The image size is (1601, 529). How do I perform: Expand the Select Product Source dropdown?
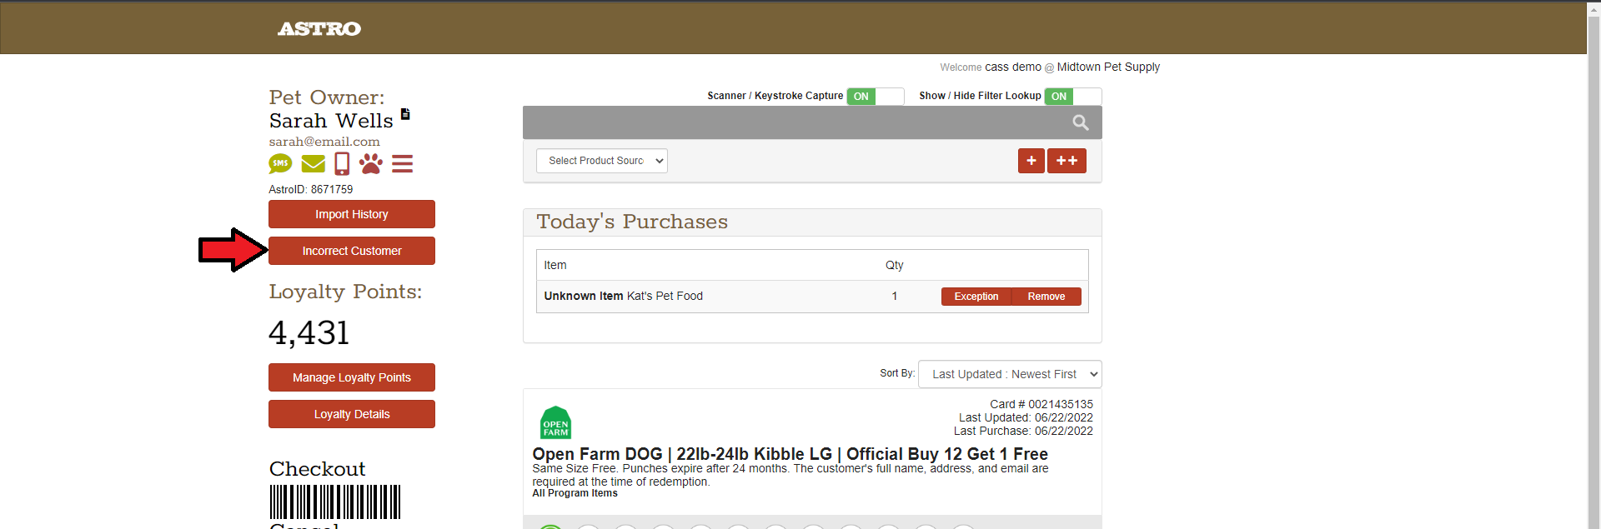601,161
